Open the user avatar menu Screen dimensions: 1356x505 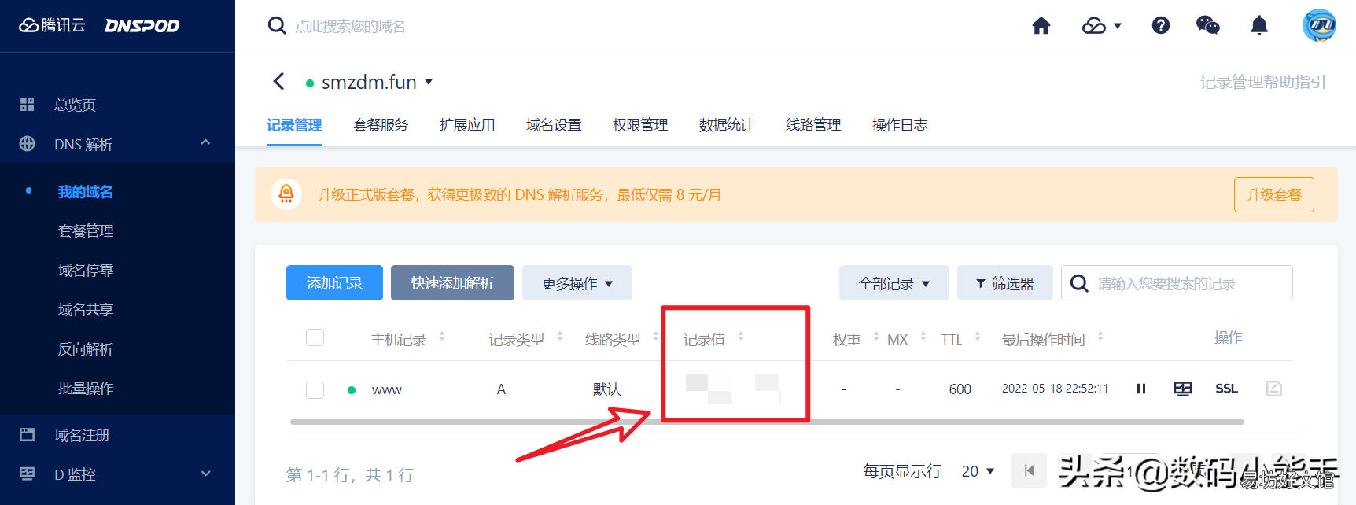tap(1319, 26)
